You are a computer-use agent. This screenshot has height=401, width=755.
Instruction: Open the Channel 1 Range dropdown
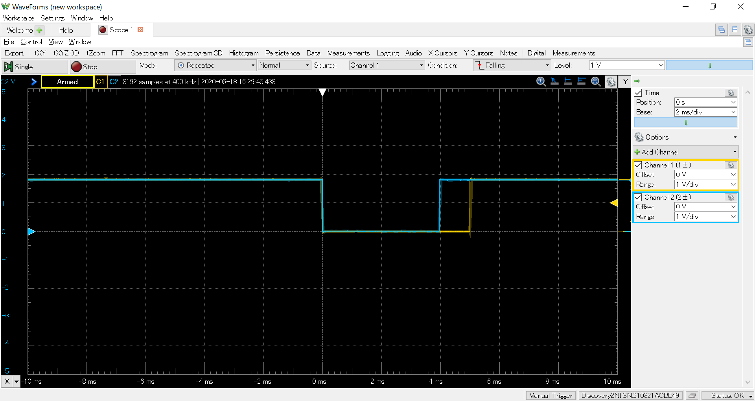tap(705, 184)
